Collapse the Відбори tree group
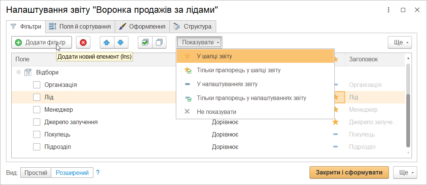Viewport: 427px width, 185px height. click(18, 72)
